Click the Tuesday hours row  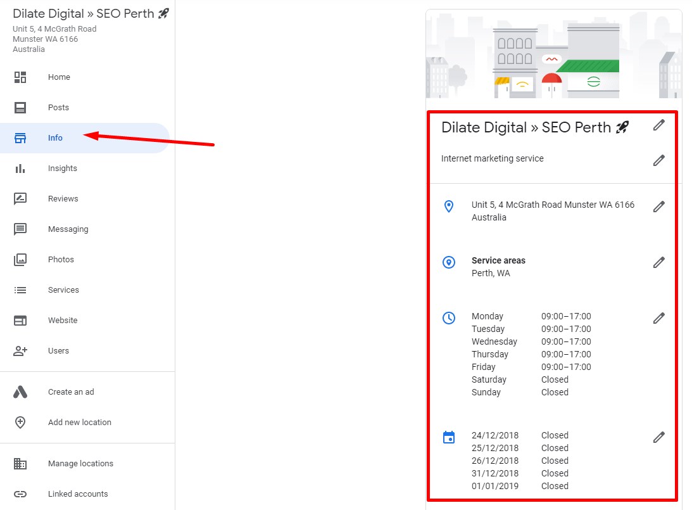point(531,329)
